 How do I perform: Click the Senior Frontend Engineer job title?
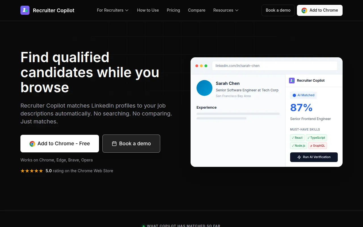click(311, 119)
